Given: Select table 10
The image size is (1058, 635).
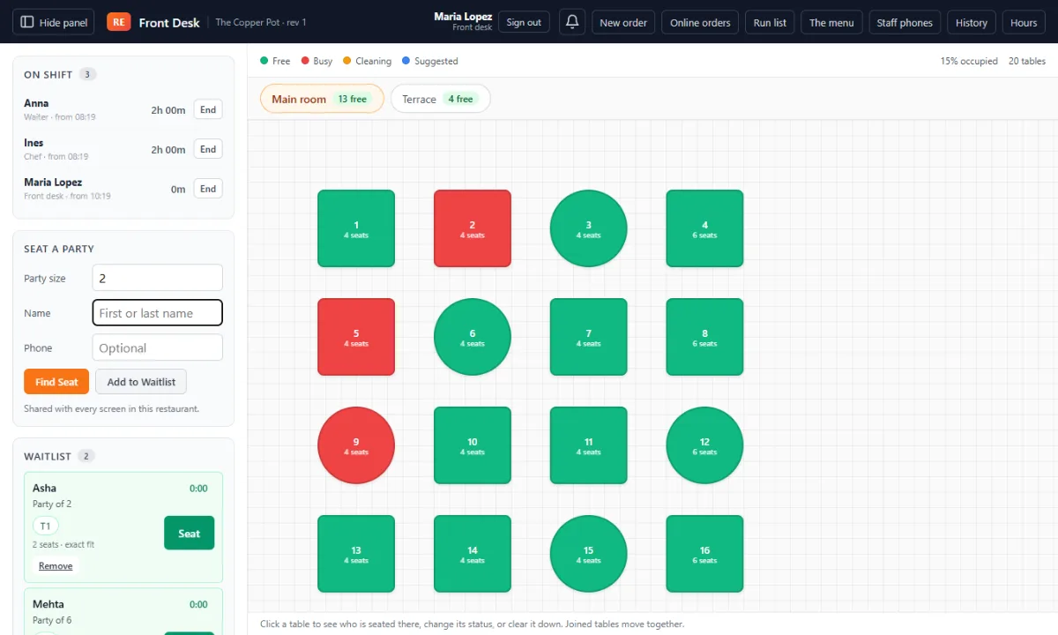Looking at the screenshot, I should [x=473, y=445].
